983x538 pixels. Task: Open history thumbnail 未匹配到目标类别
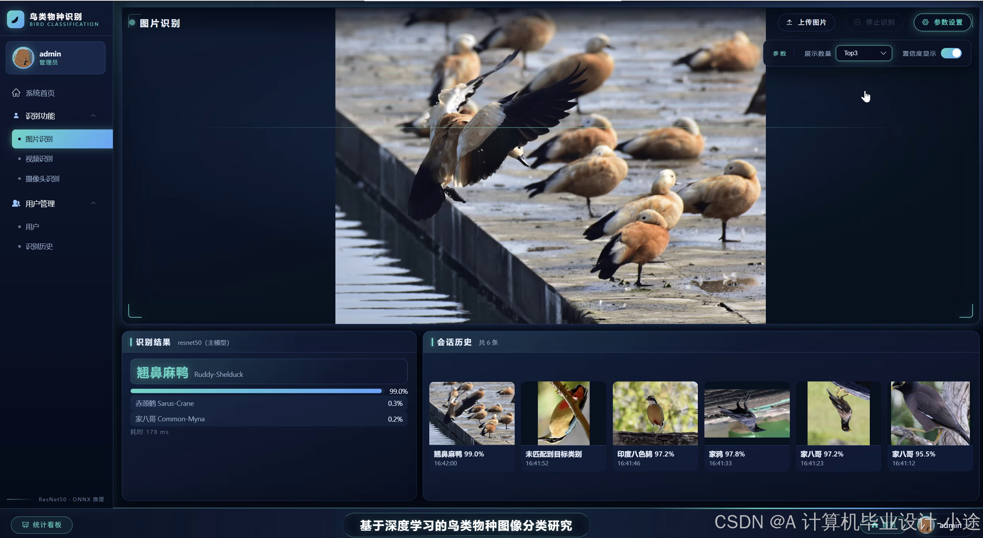(x=563, y=426)
